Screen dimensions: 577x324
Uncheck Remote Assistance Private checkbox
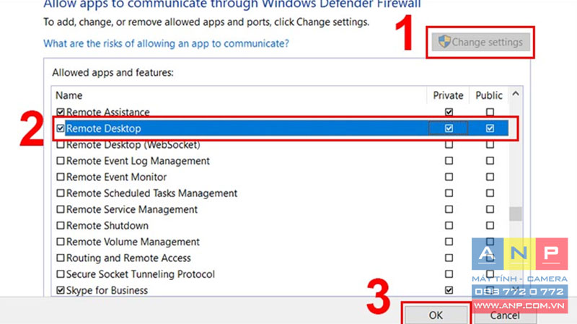click(449, 112)
